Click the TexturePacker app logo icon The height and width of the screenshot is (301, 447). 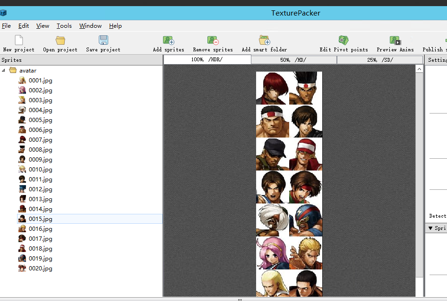click(3, 13)
